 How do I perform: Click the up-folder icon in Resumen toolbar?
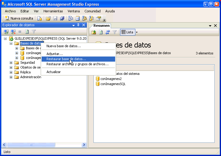click(94, 32)
